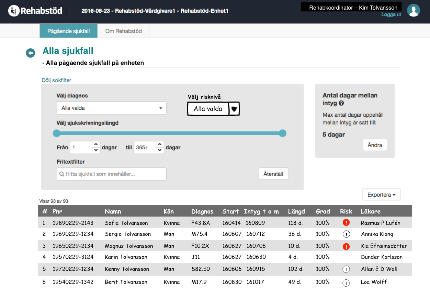The height and width of the screenshot is (290, 430).
Task: Click the Rehabkoordinator – Kim Tolvansson label
Action: (353, 8)
